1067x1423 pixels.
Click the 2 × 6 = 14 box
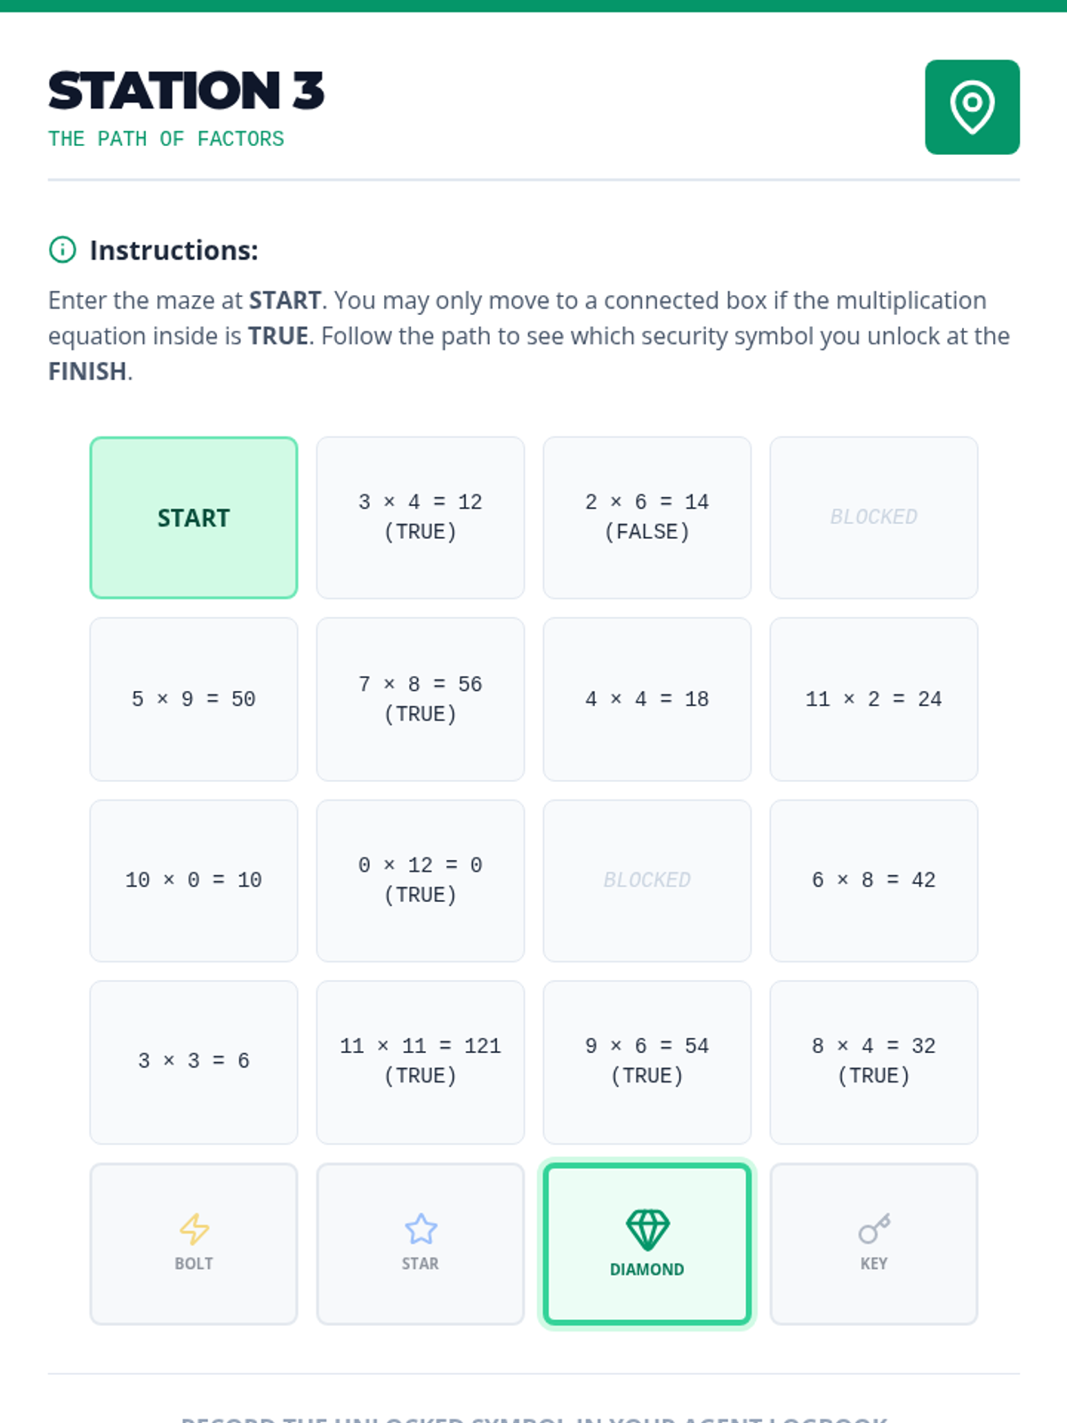(647, 518)
